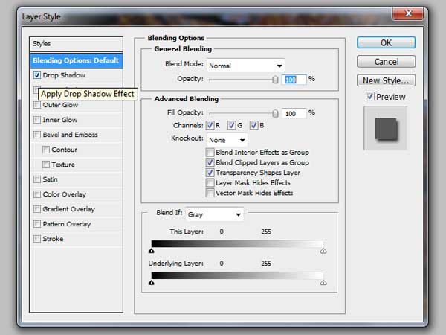
Task: Select Blending Options: Default in styles list
Action: pyautogui.click(x=75, y=60)
